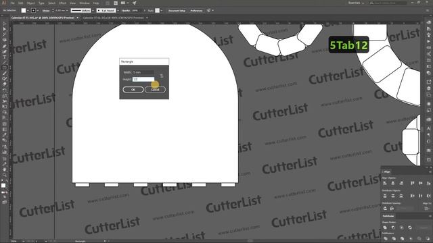Open the Align panel options menu
The width and height of the screenshot is (433, 243).
click(x=430, y=172)
